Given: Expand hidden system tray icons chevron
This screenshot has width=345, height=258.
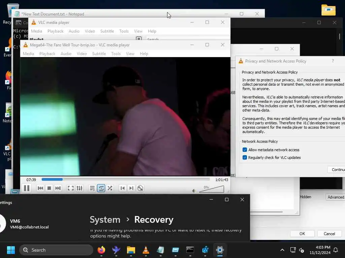Looking at the screenshot, I should click(282, 250).
